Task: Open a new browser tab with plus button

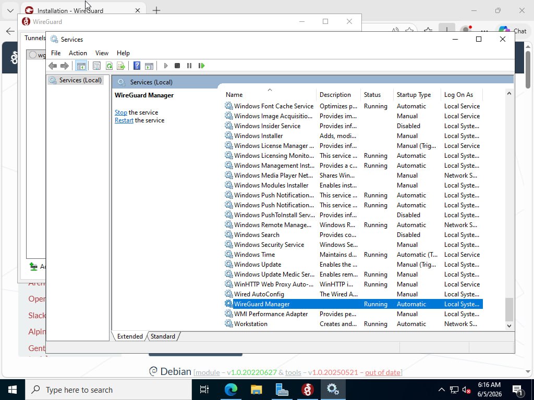Action: coord(156,10)
